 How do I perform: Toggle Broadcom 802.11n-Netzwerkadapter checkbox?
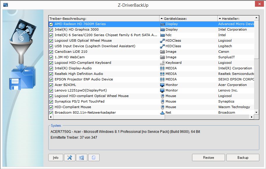pos(51,113)
